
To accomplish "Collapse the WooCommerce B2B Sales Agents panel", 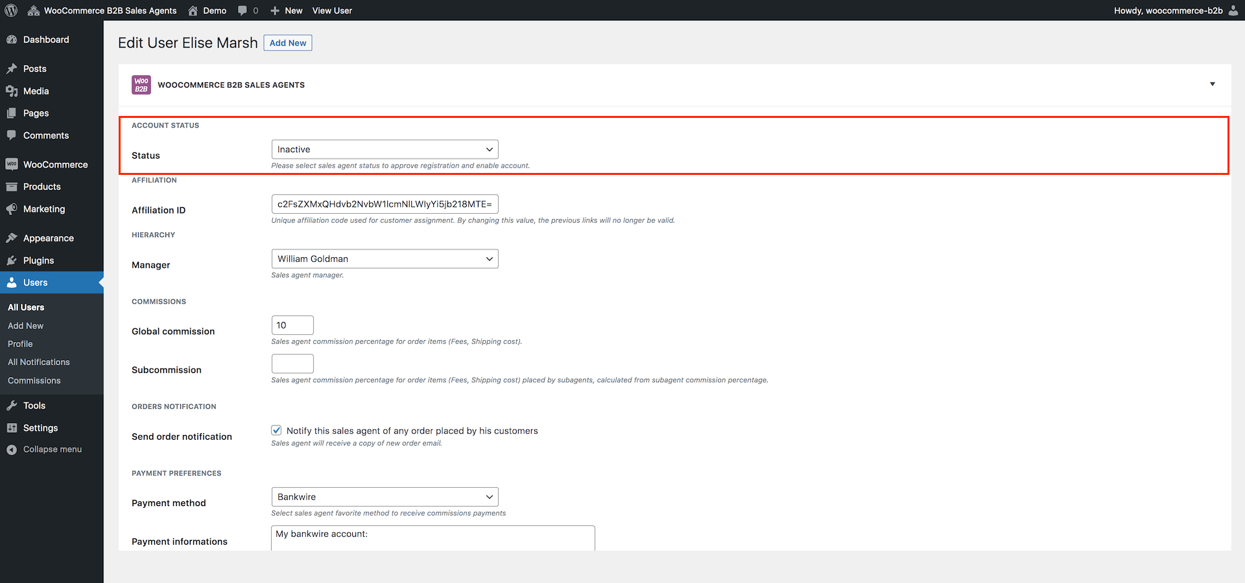I will (1212, 84).
